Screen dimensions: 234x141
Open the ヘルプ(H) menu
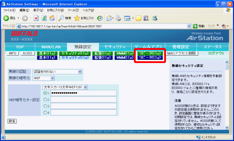pyautogui.click(x=88, y=10)
